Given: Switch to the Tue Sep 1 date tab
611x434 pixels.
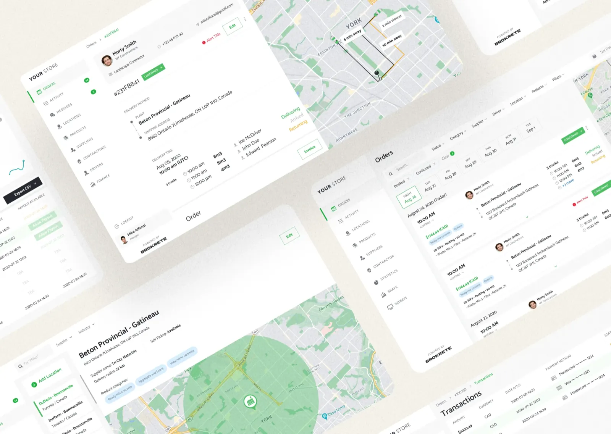Looking at the screenshot, I should (530, 129).
